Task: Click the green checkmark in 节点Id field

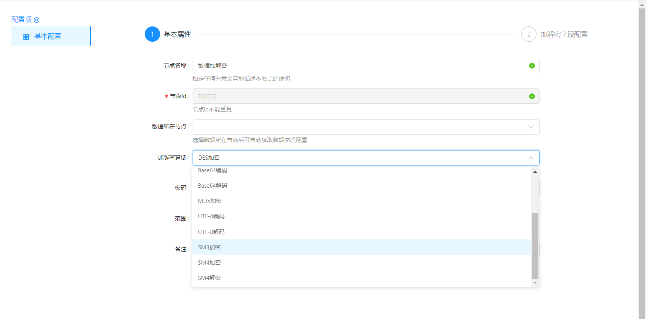Action: tap(532, 97)
